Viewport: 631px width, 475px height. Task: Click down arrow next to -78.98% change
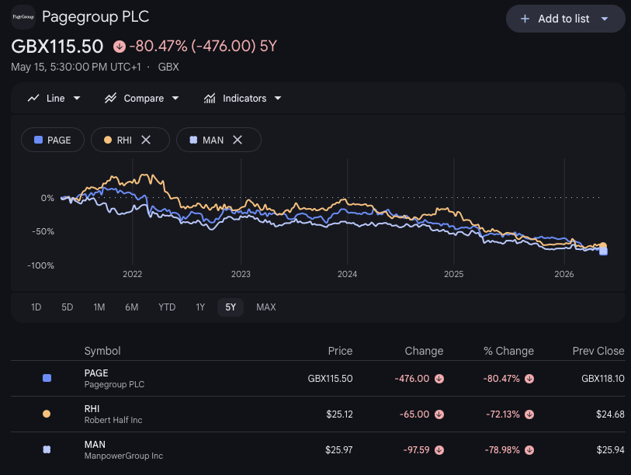[x=529, y=450]
